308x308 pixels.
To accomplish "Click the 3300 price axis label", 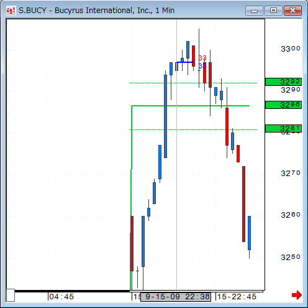I will click(291, 49).
